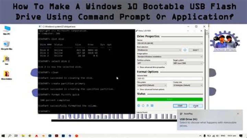Click the diskpart window title icon

(40, 27)
